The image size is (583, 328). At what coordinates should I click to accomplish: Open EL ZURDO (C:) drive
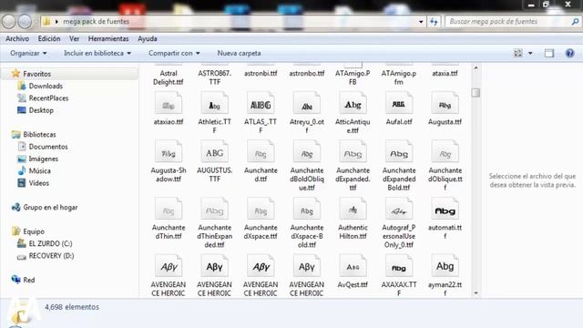[51, 243]
